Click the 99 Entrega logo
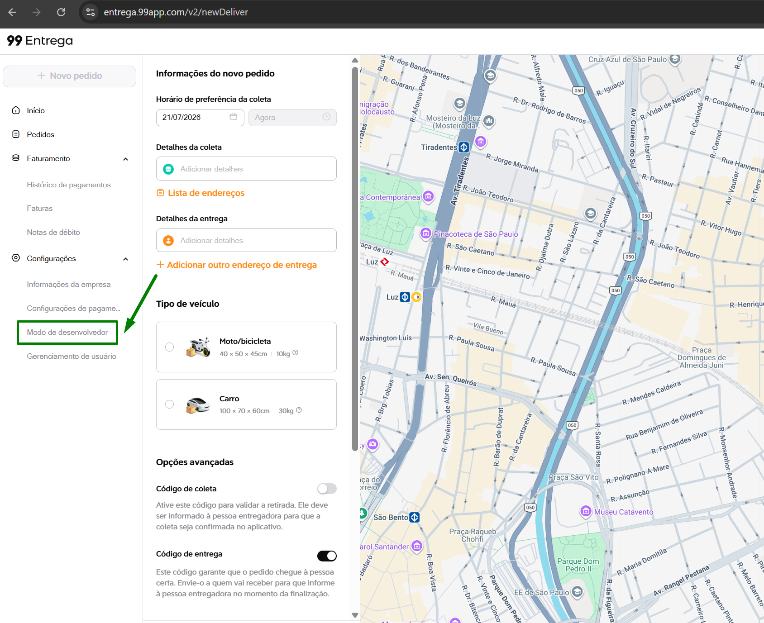Image resolution: width=764 pixels, height=623 pixels. [x=40, y=41]
